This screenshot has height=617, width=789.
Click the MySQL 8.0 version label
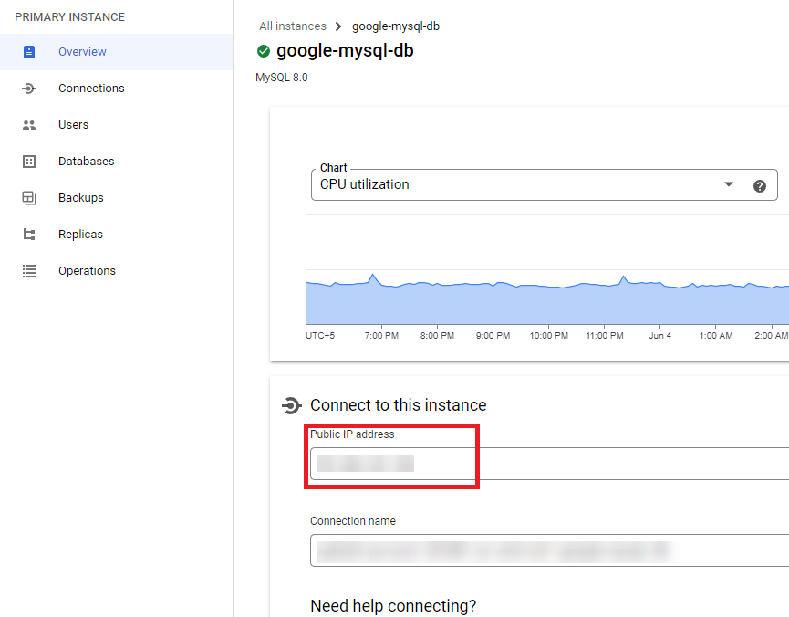[x=282, y=78]
